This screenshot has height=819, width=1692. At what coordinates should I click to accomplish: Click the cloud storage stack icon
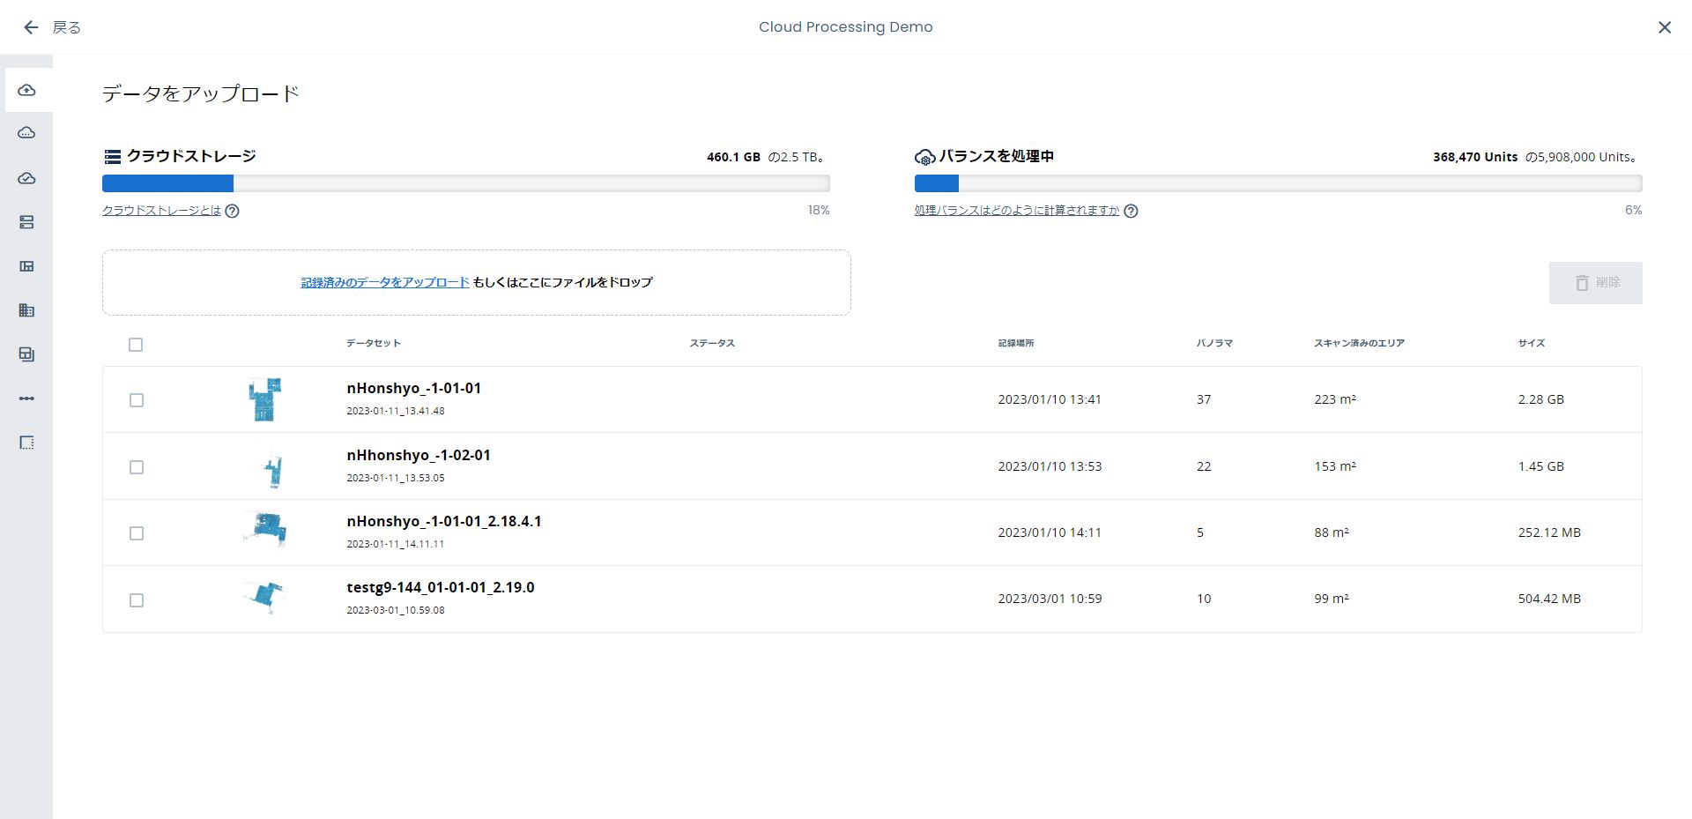tap(112, 157)
